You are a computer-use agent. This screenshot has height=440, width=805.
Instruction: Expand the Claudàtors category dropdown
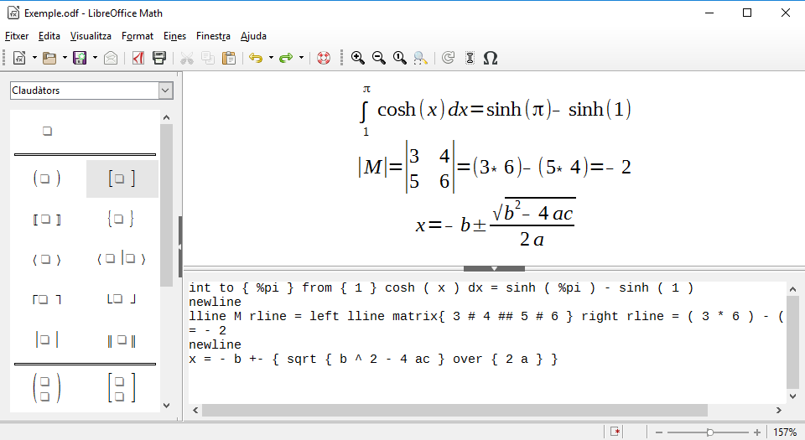pos(164,91)
